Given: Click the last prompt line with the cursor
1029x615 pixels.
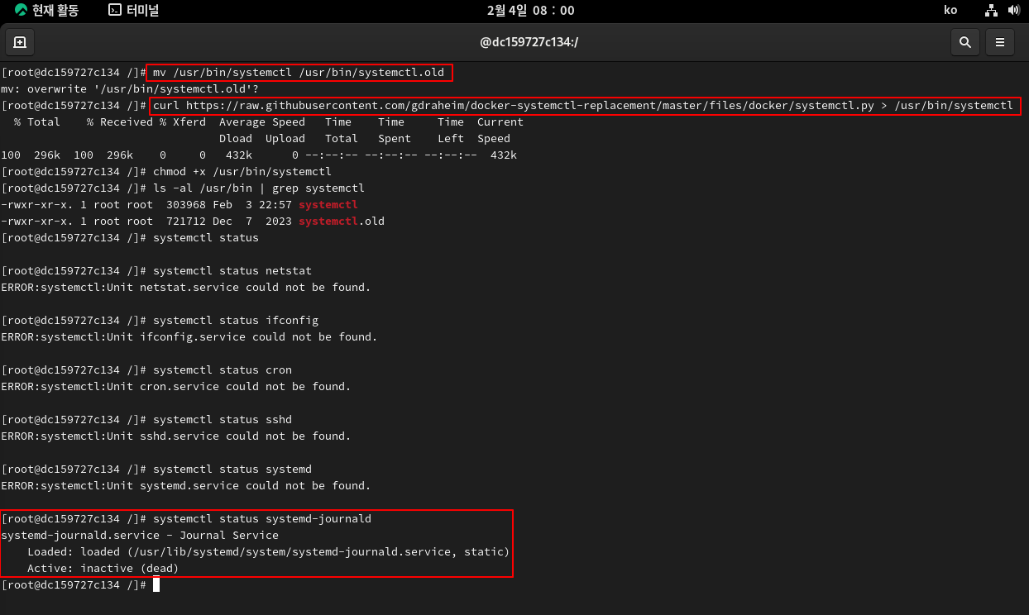Looking at the screenshot, I should pyautogui.click(x=80, y=585).
